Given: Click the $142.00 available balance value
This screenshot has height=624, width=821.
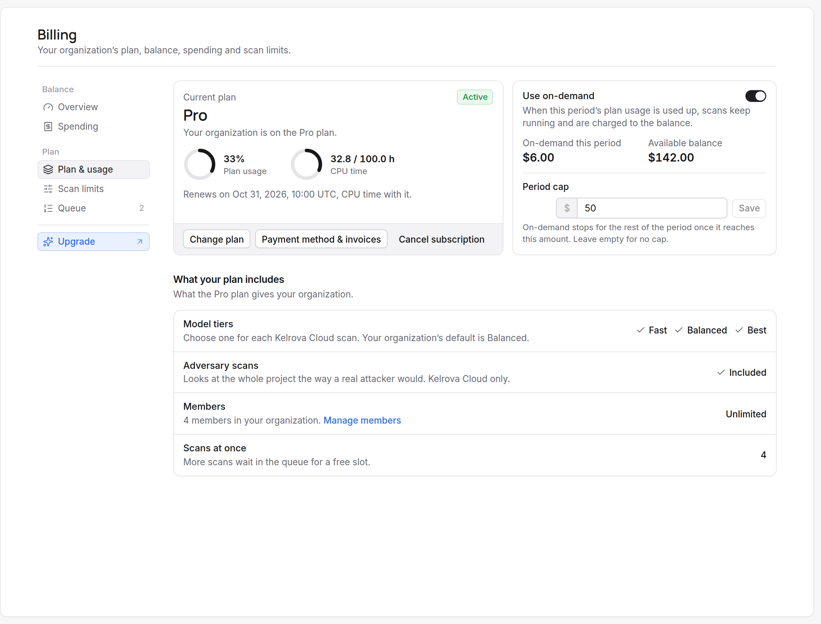Looking at the screenshot, I should [x=671, y=157].
